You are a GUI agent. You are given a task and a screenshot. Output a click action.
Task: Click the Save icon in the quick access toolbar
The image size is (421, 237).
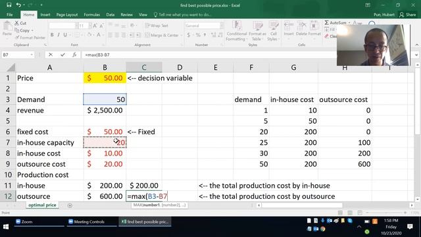pyautogui.click(x=9, y=5)
